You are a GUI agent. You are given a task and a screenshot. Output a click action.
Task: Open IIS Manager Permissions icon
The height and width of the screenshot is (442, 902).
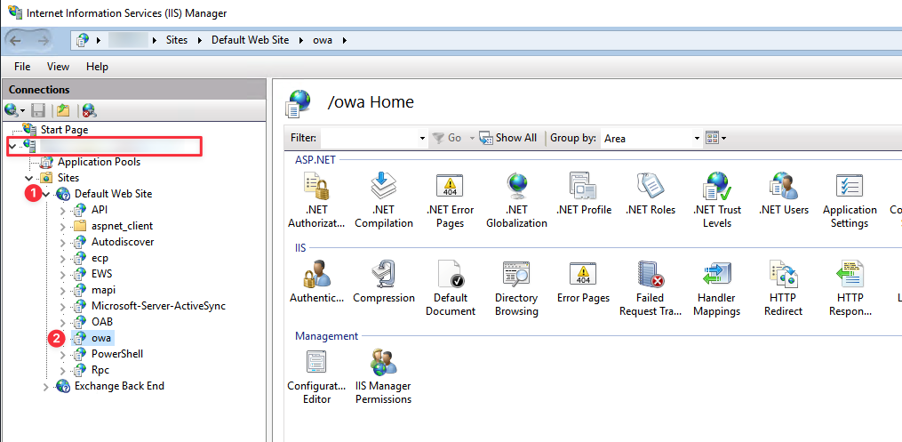[383, 363]
